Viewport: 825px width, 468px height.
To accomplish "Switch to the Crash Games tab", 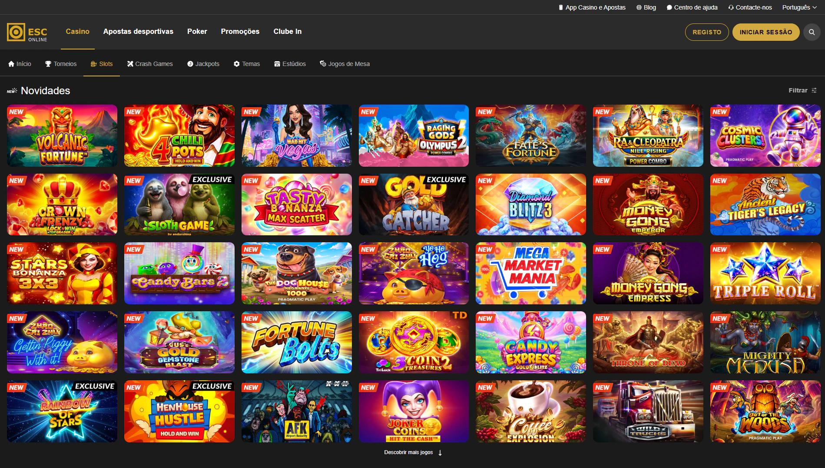I will (x=150, y=64).
